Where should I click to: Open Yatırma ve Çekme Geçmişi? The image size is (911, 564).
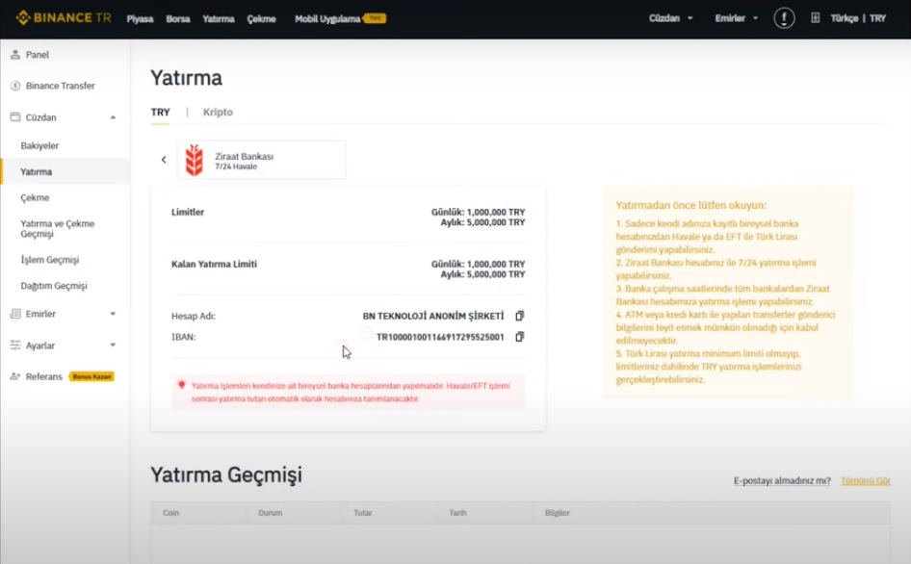57,228
